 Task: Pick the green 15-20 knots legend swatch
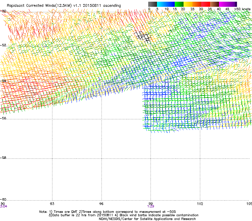(x=179, y=4)
